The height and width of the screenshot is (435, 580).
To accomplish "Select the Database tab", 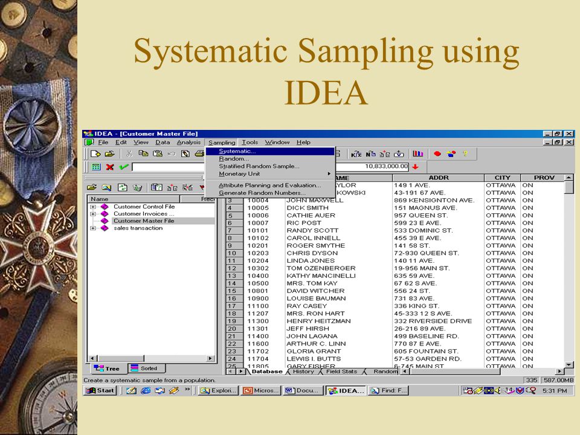I will coord(266,372).
